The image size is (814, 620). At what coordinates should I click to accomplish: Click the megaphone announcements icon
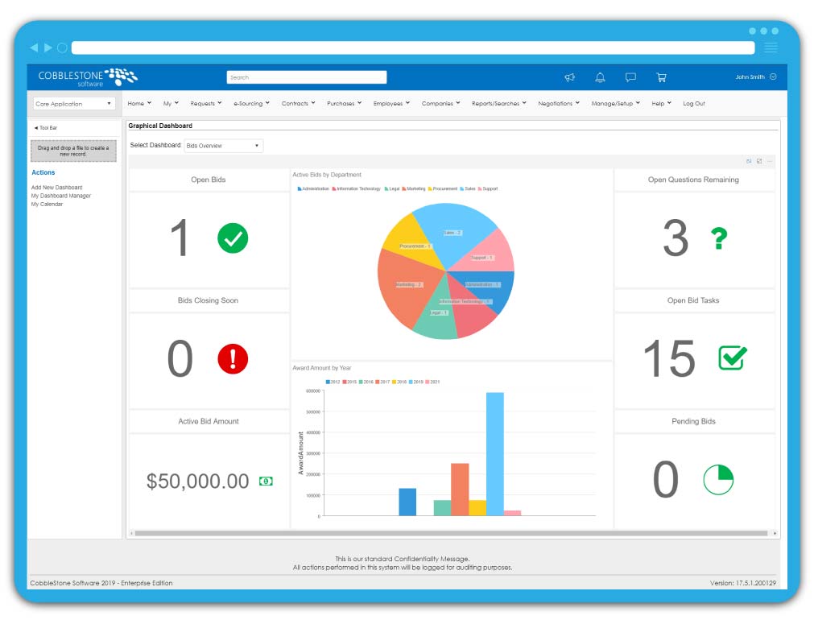pos(569,77)
